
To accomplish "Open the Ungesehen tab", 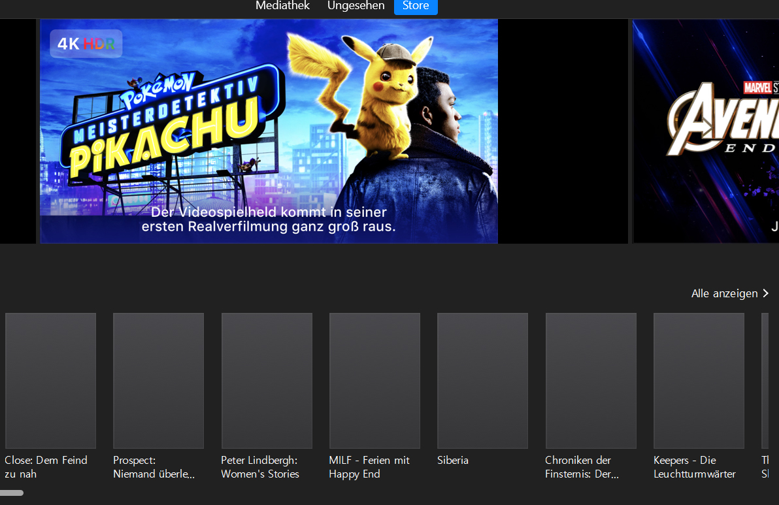I will coord(356,5).
